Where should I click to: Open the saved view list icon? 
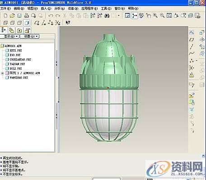[183, 15]
